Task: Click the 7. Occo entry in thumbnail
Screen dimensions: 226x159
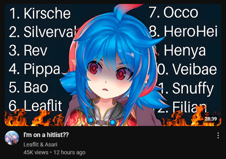Action: point(174,13)
